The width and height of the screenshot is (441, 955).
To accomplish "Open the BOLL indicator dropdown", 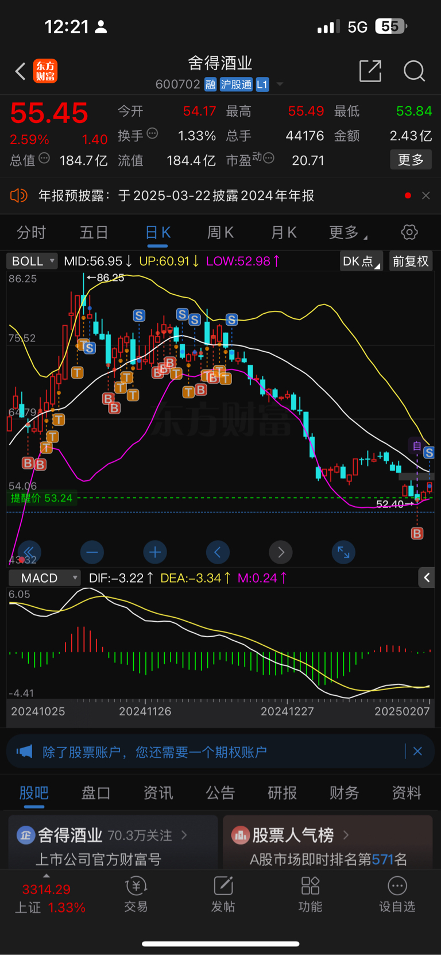I will 32,261.
